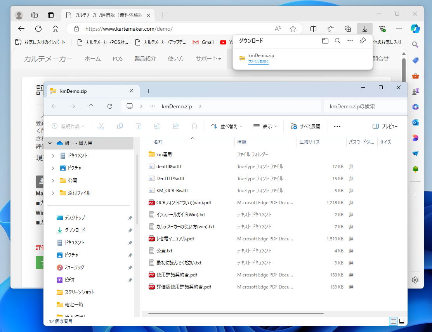Add page to favorites with the star icon
The width and height of the screenshot is (432, 332).
click(293, 29)
